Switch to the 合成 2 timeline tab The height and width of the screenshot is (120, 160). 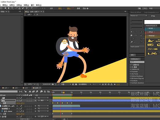tap(6, 88)
